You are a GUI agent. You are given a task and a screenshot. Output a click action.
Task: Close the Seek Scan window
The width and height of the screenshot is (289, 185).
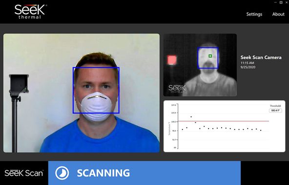(287, 2)
